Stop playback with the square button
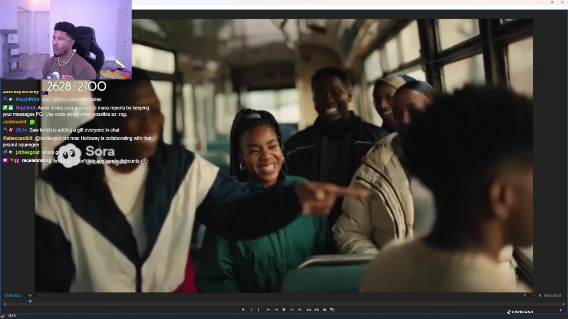 (284, 310)
